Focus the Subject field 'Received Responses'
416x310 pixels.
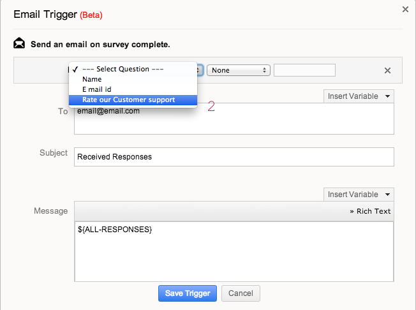pos(234,157)
